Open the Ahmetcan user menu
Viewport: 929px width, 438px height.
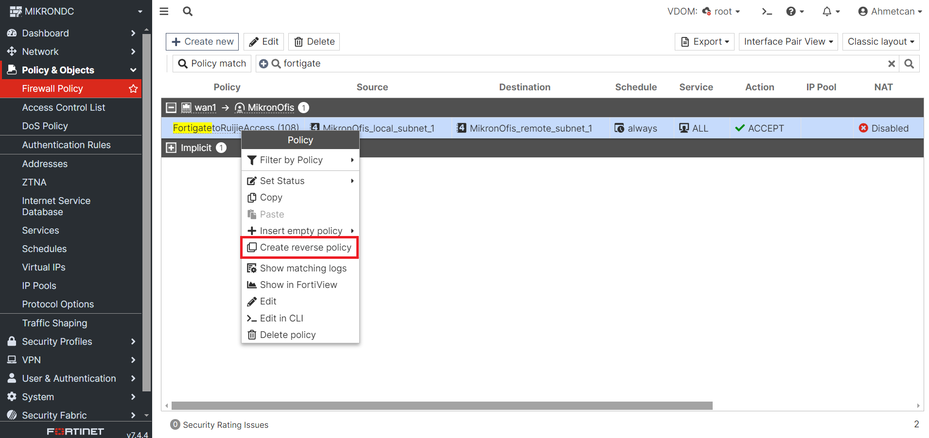[x=890, y=11]
